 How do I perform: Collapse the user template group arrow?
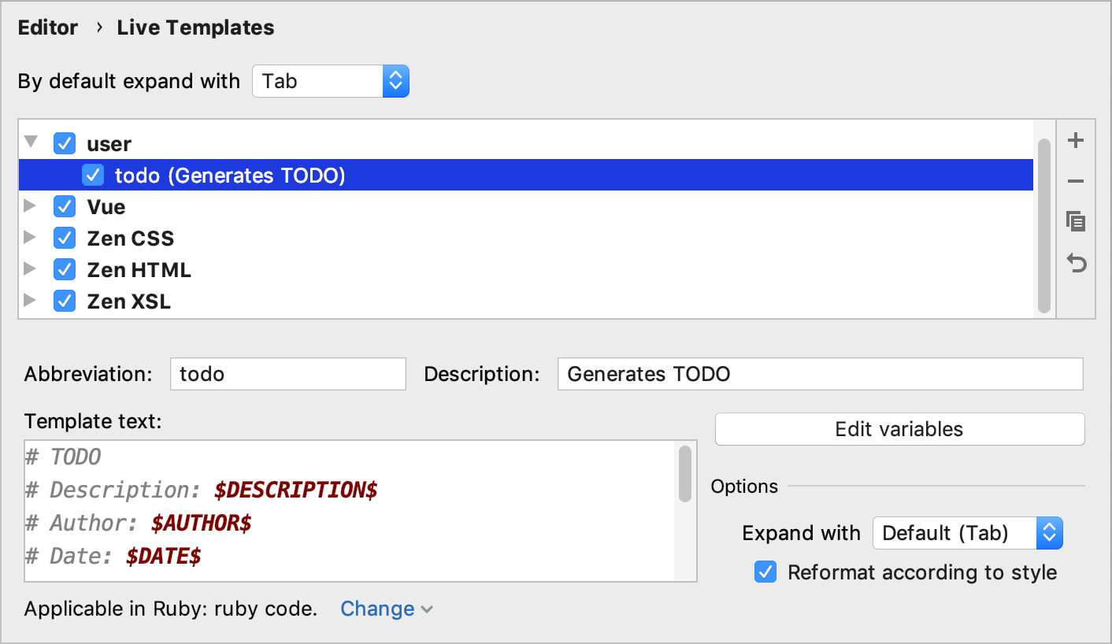30,142
